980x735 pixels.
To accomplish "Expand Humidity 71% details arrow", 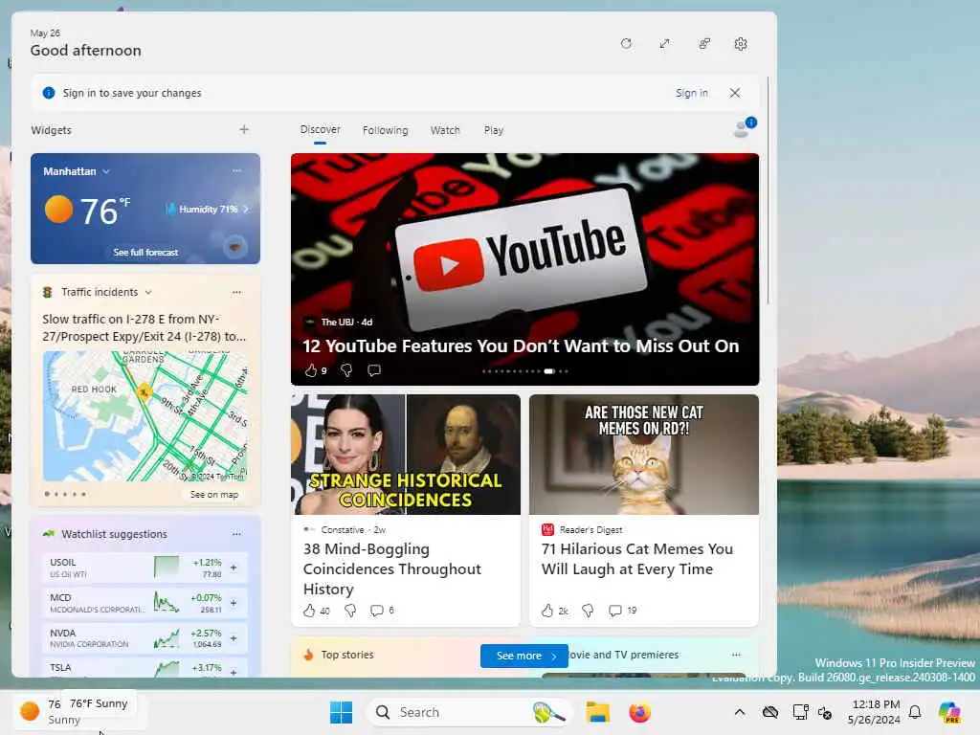I will [x=246, y=210].
